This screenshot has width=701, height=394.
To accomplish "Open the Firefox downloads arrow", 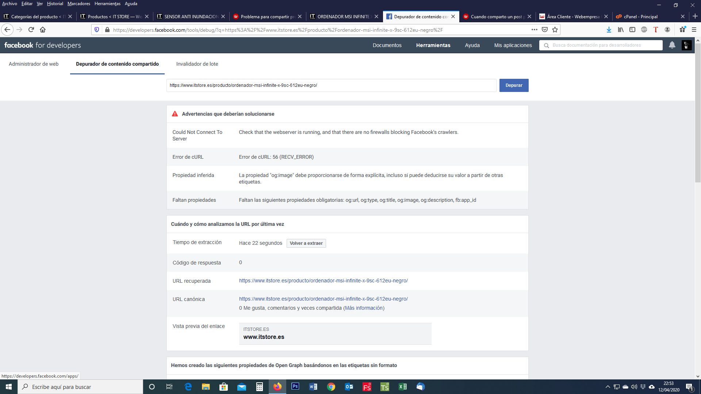I will [x=609, y=30].
